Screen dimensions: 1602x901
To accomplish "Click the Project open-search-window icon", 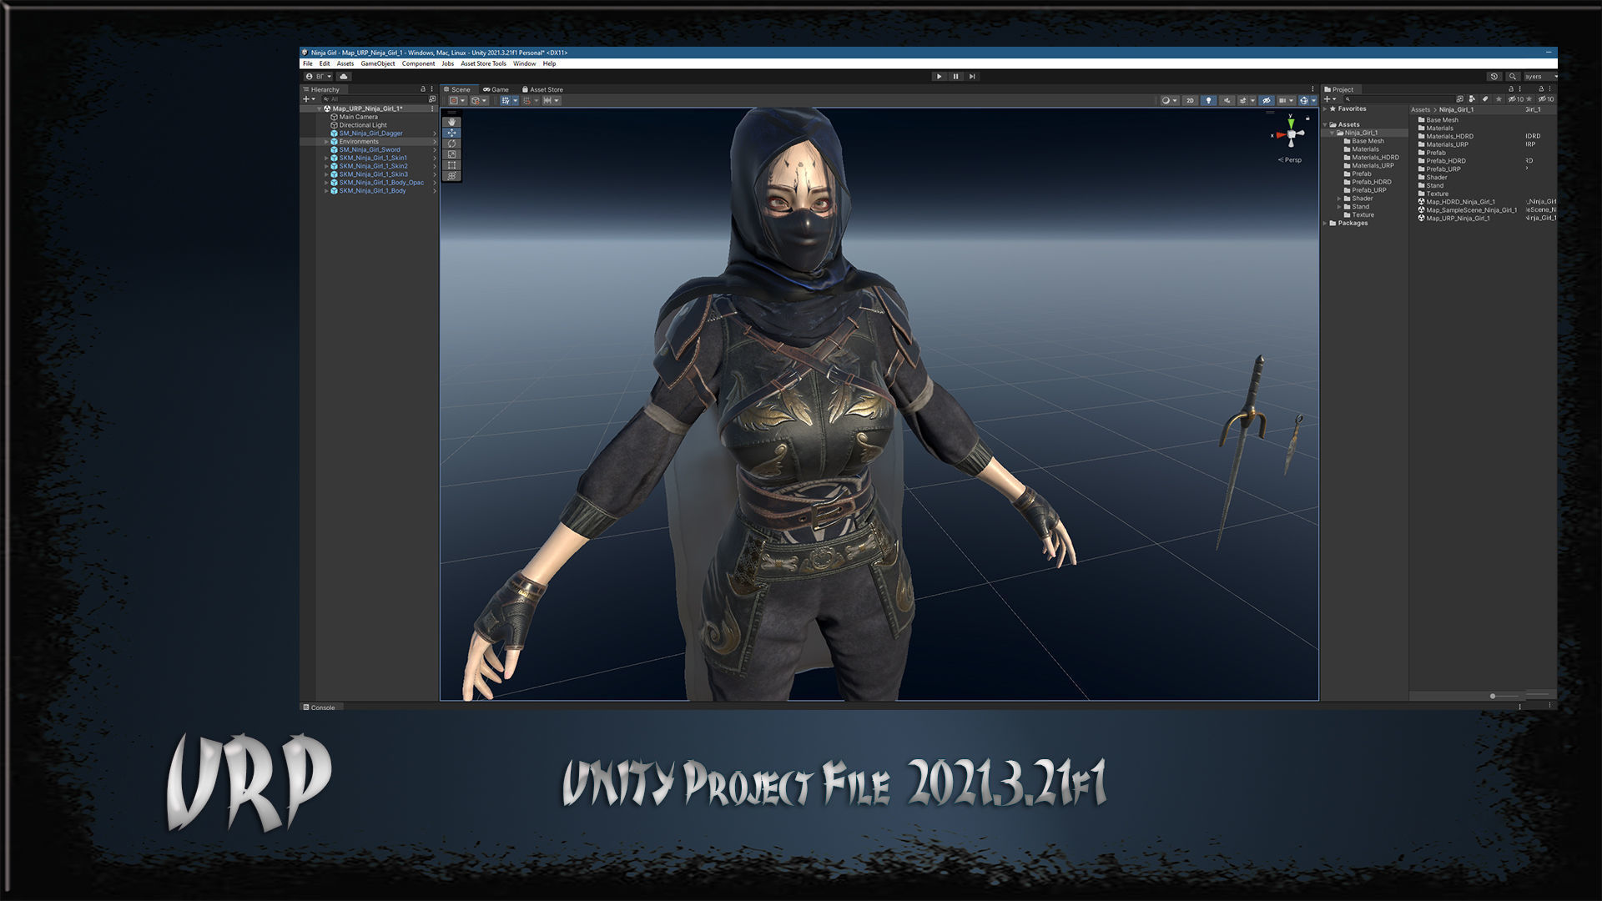I will point(1460,99).
